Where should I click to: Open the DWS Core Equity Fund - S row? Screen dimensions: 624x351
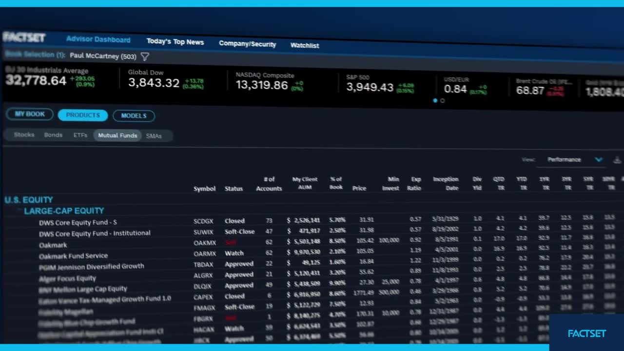pyautogui.click(x=78, y=222)
